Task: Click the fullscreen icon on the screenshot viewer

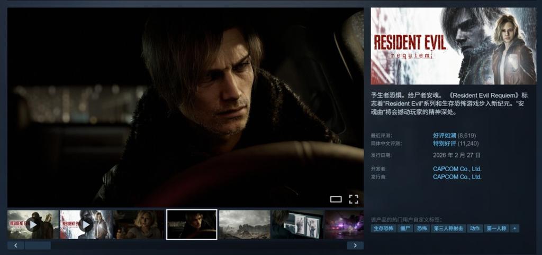Action: coord(354,199)
